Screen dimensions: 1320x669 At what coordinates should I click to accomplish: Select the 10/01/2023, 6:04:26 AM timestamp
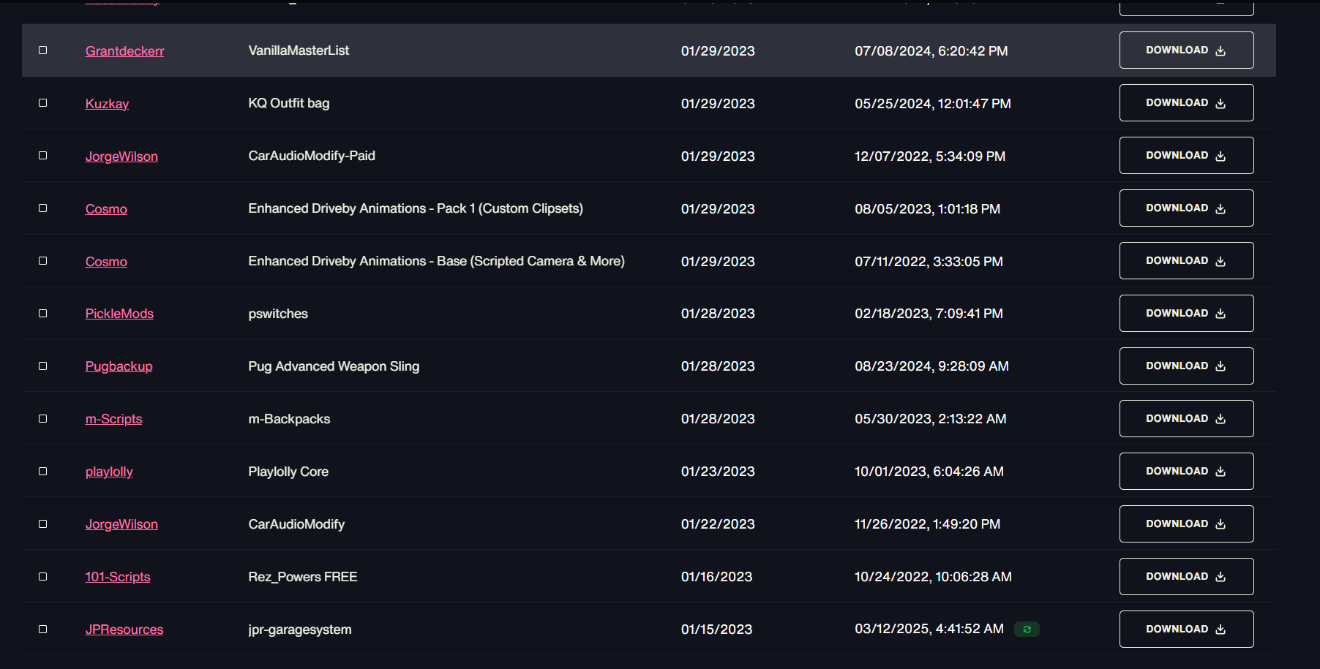click(x=929, y=472)
